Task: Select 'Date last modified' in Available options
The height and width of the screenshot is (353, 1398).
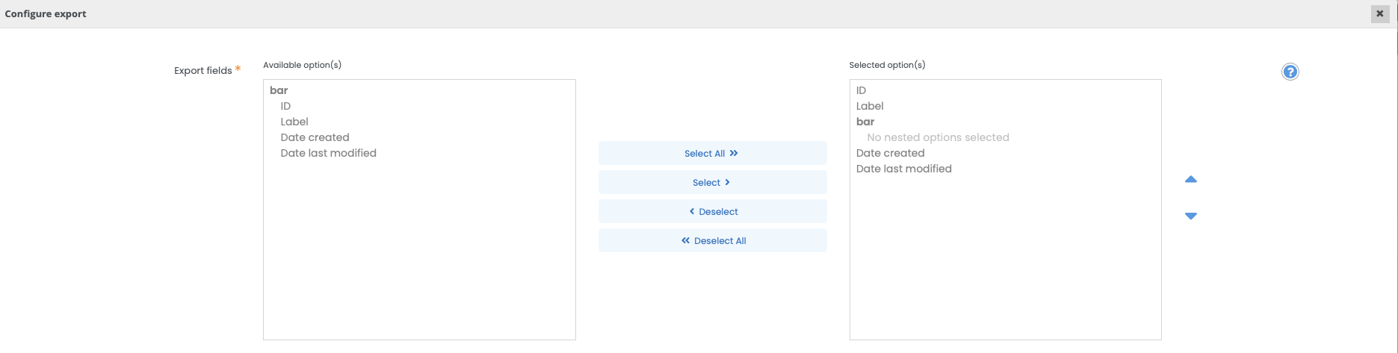Action: click(328, 153)
